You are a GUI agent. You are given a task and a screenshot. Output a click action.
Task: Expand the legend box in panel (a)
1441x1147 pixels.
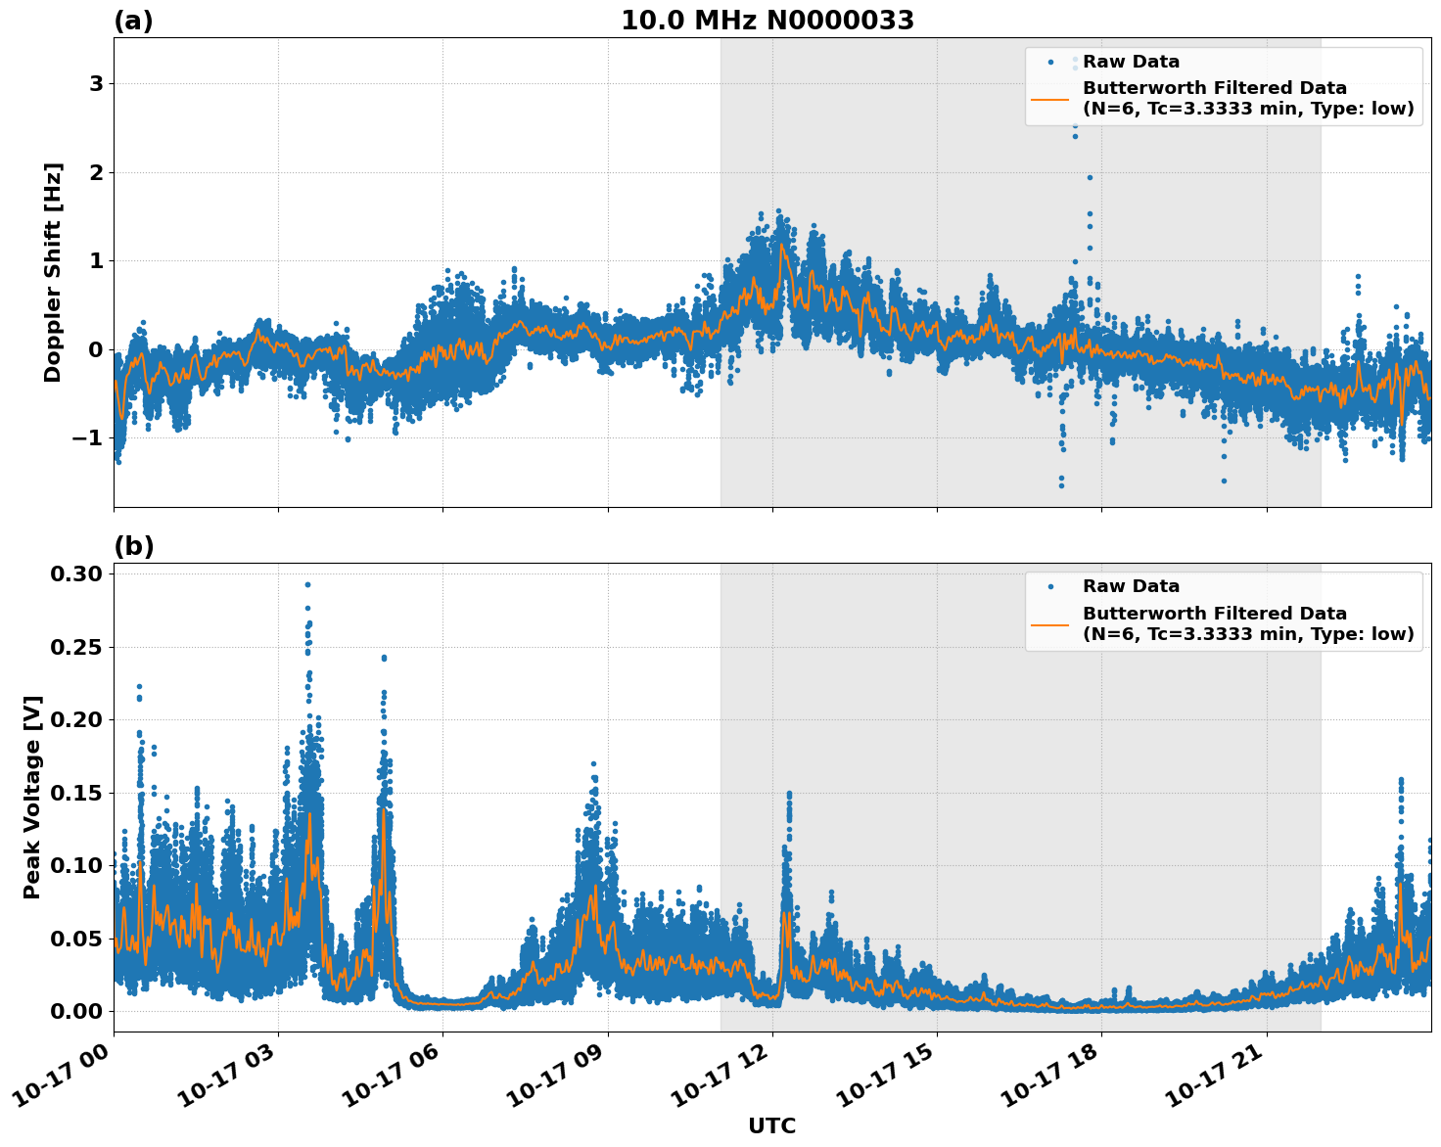coord(1224,86)
